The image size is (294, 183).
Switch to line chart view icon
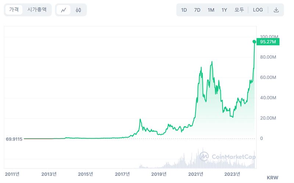click(63, 10)
